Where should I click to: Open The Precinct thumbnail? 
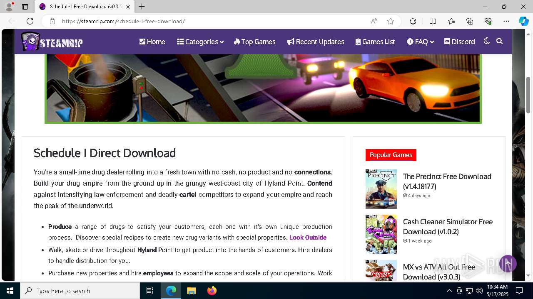coord(381,189)
